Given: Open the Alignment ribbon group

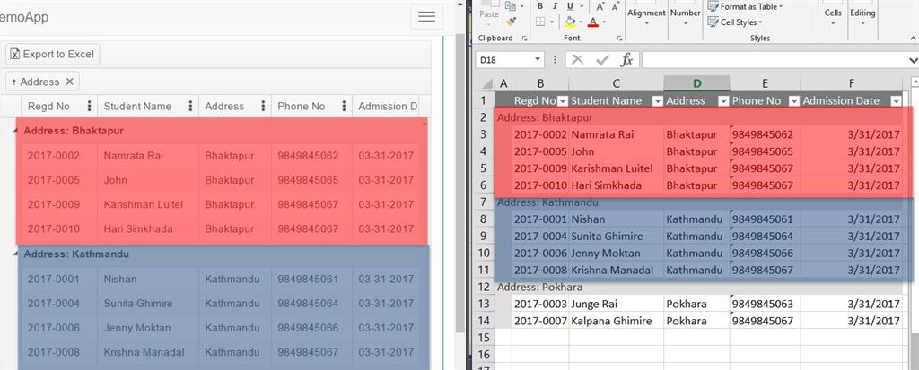Looking at the screenshot, I should click(646, 14).
